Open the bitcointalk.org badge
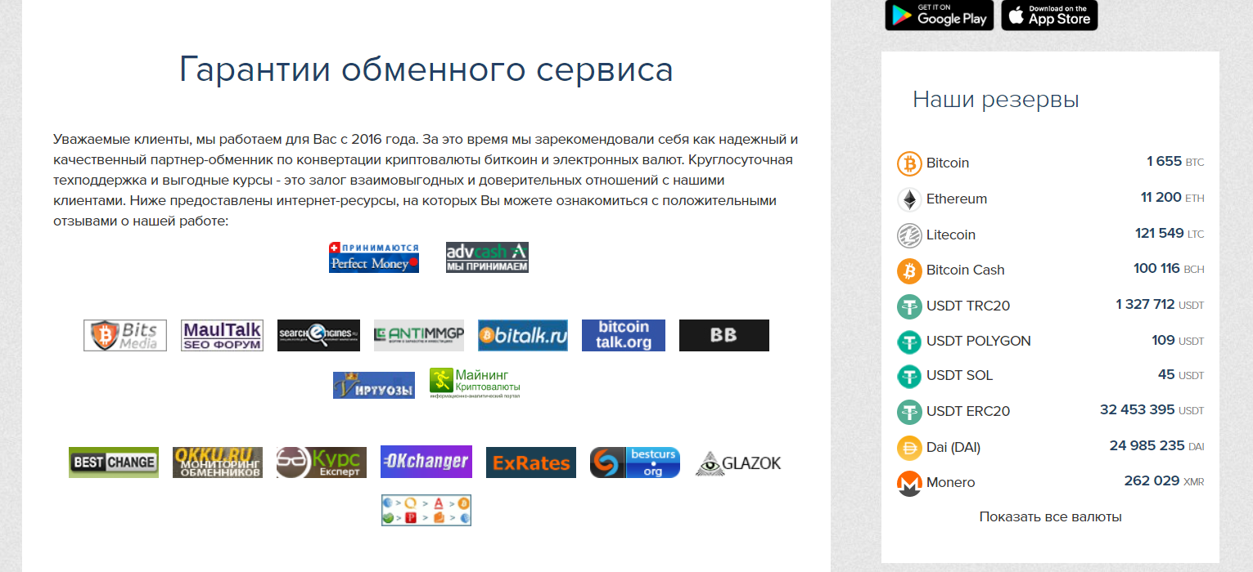The image size is (1253, 572). pyautogui.click(x=624, y=335)
